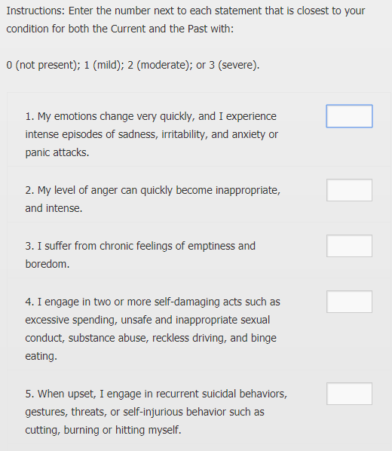Click the words 'cutting, burning or hitting myself.'
This screenshot has height=451, width=392.
click(x=103, y=430)
